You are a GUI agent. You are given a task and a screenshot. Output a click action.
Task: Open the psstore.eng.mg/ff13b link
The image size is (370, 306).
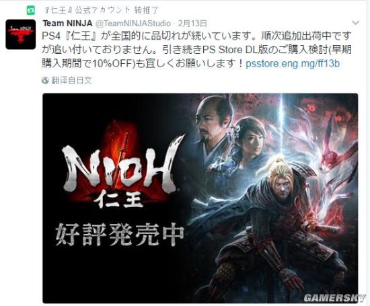(x=293, y=64)
